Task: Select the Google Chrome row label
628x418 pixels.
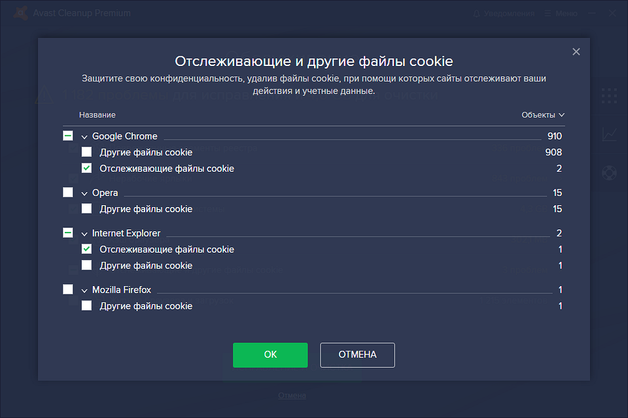Action: tap(124, 136)
